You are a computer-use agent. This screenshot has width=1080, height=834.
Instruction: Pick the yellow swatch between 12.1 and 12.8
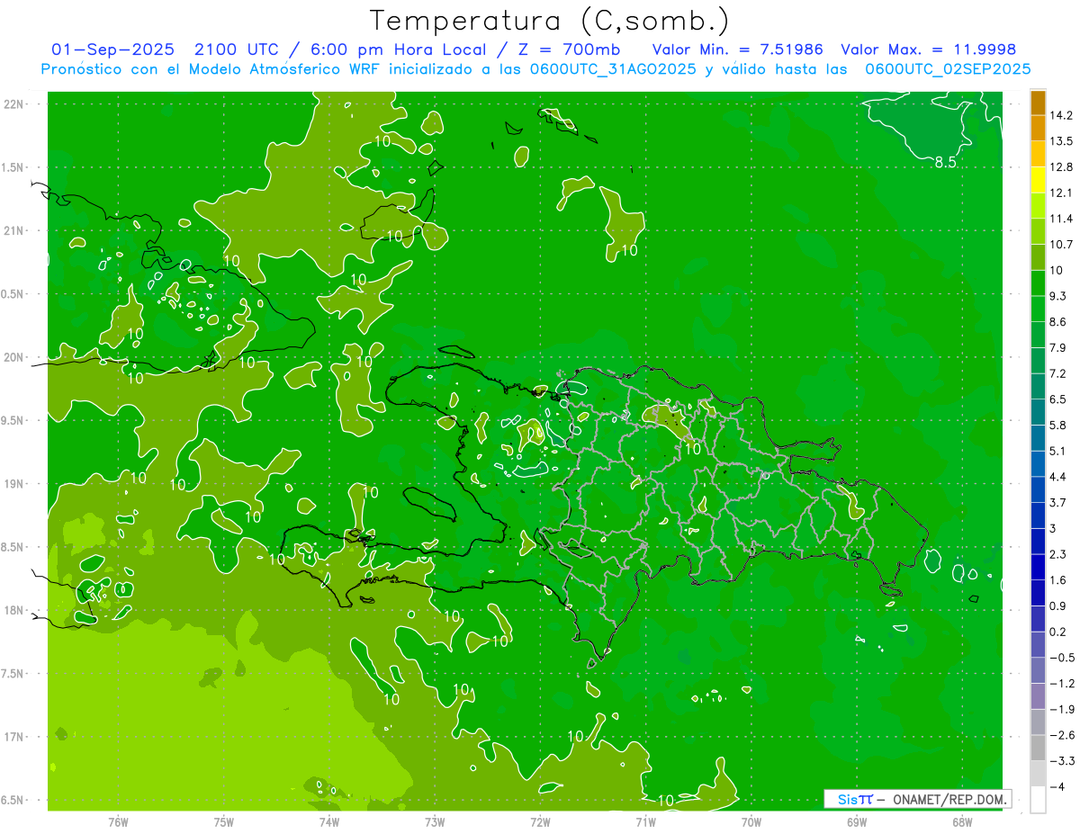coord(1038,180)
